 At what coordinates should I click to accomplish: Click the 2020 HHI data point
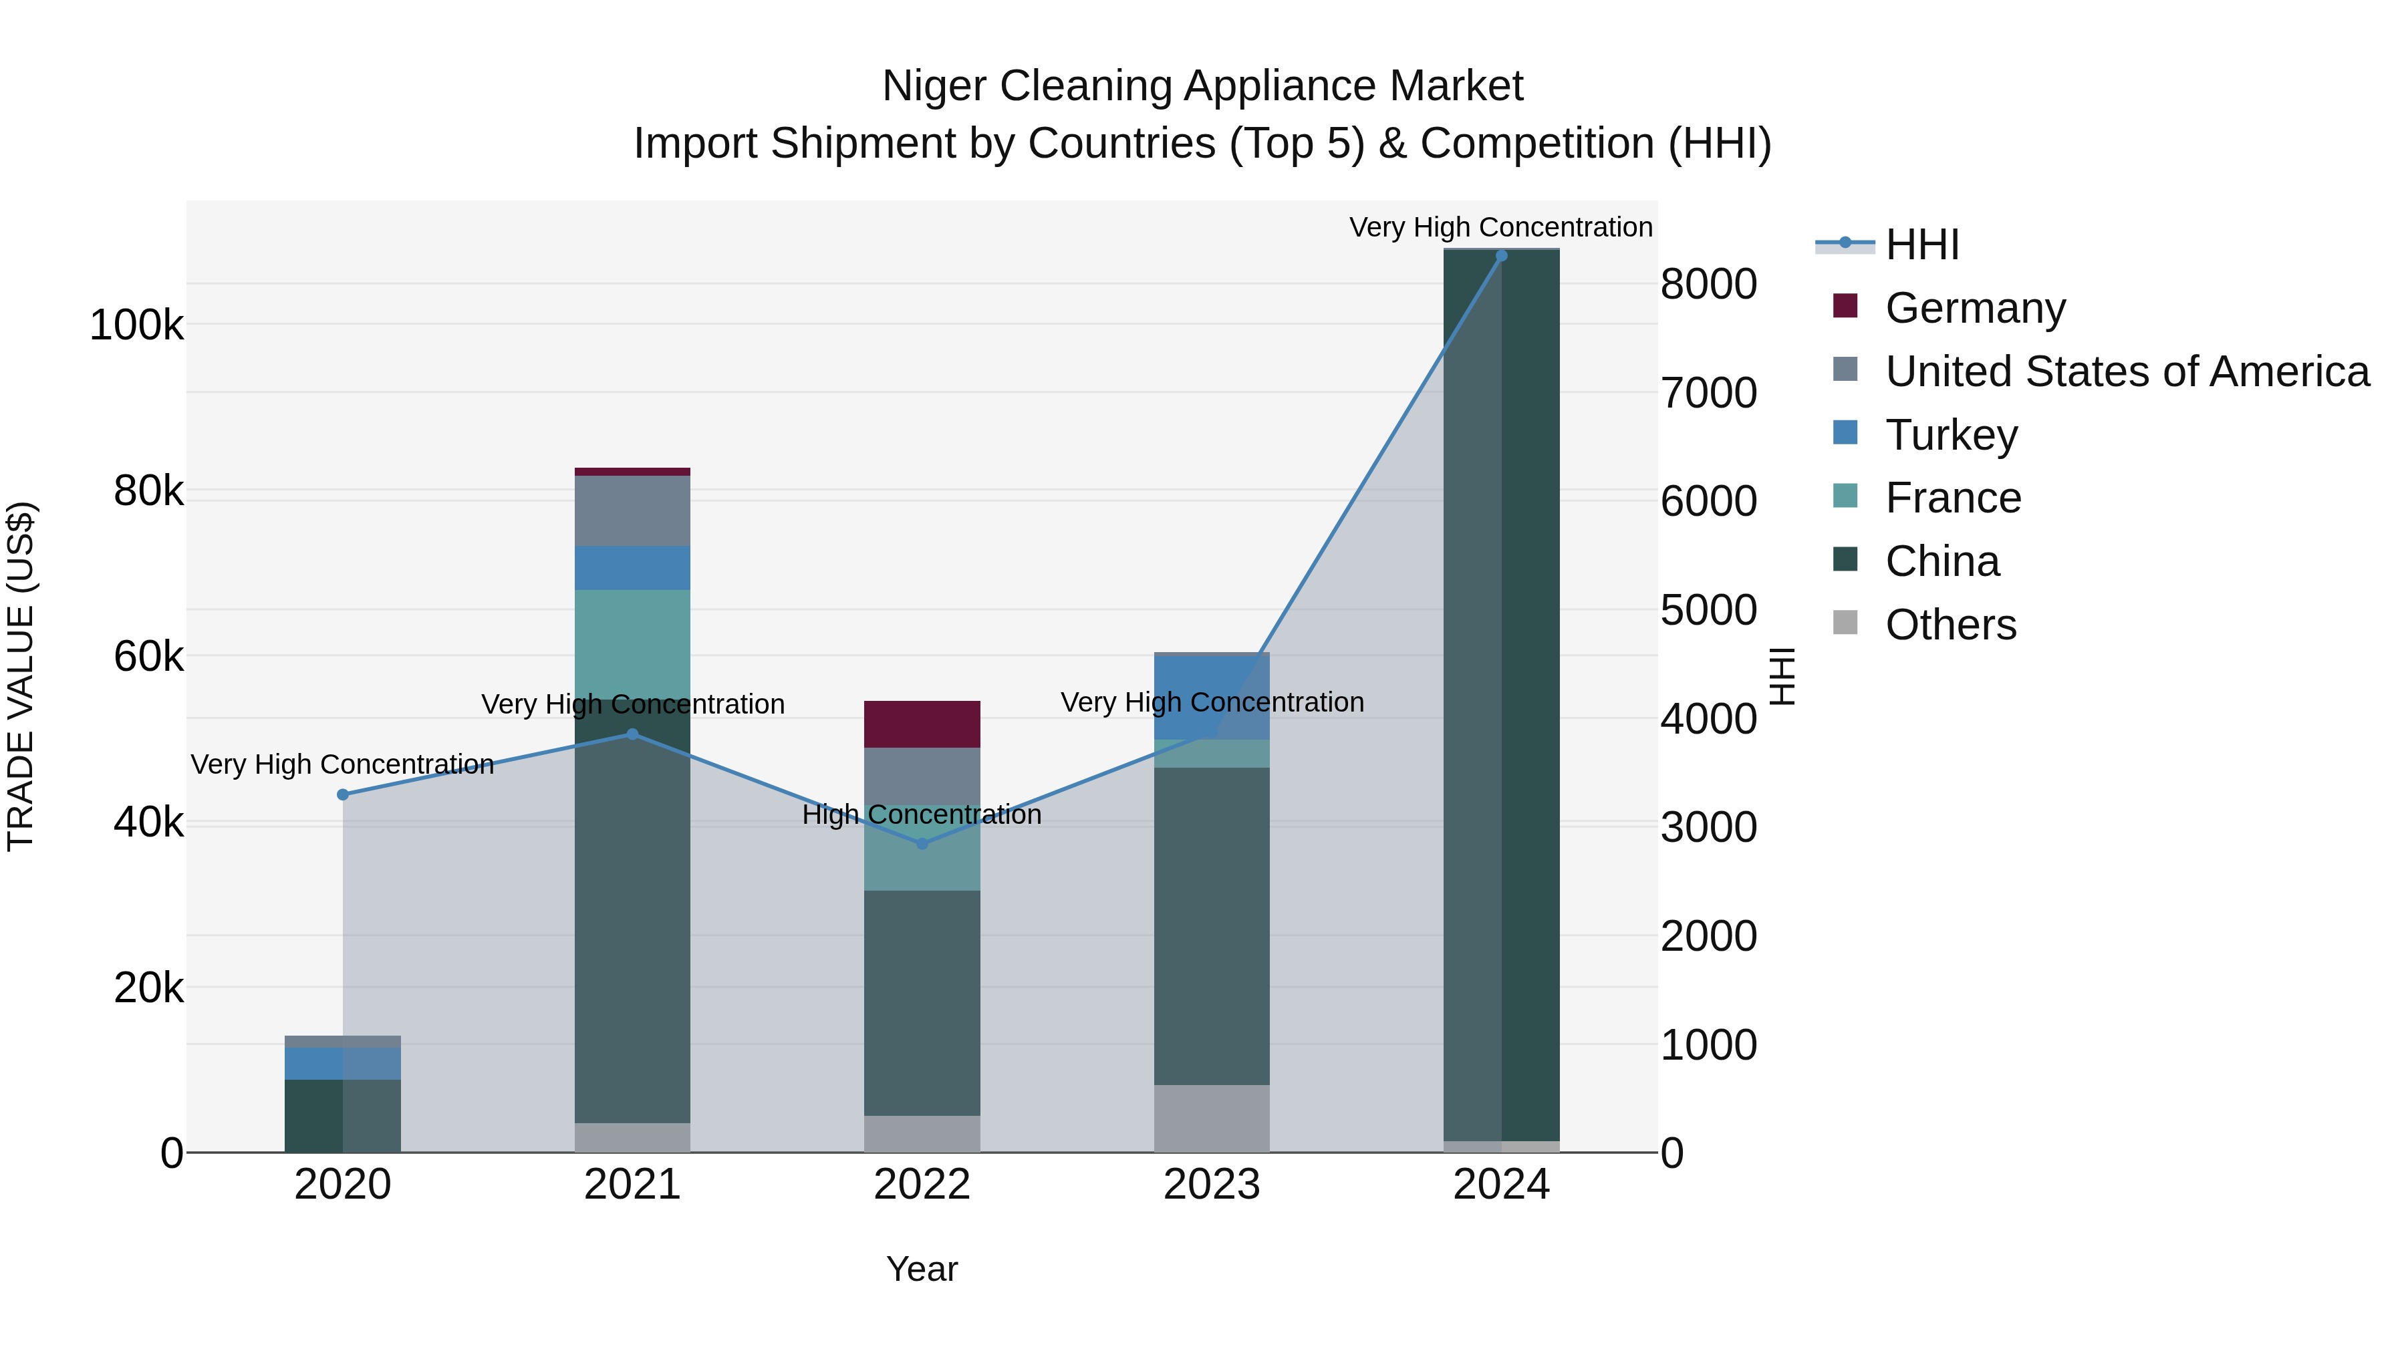coord(343,794)
